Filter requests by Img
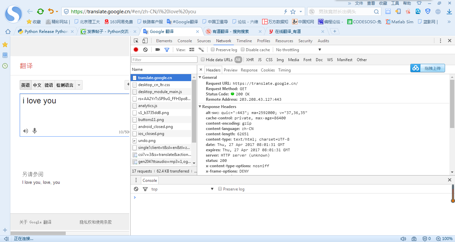The height and width of the screenshot is (242, 455). point(280,60)
